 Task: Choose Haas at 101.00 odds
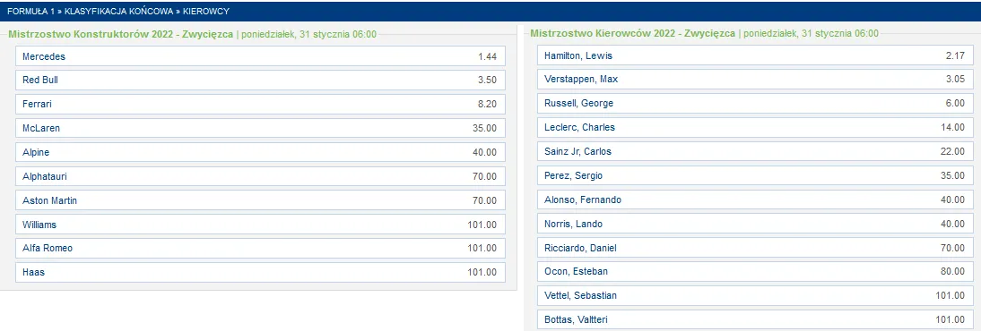click(260, 272)
